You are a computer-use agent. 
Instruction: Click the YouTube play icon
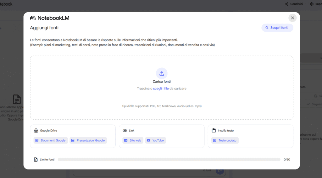[148, 140]
